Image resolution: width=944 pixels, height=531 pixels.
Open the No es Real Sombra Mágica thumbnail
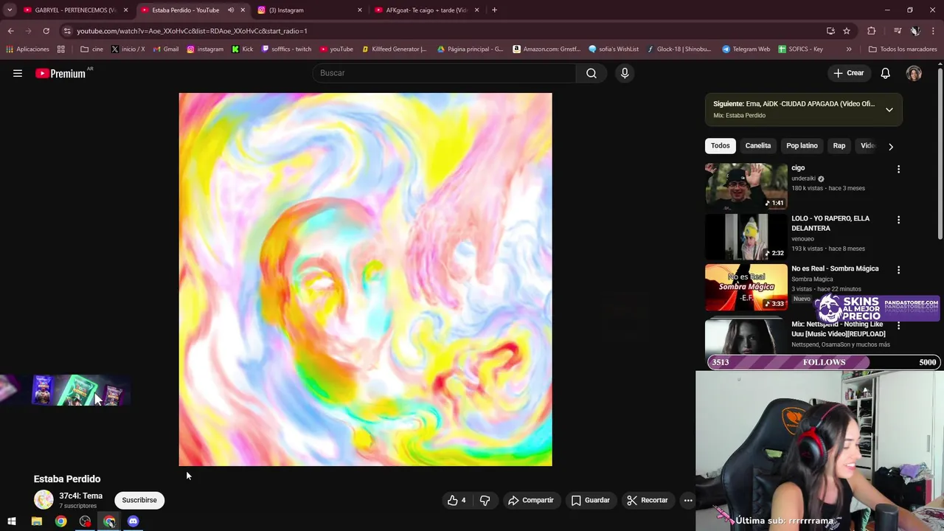tap(746, 287)
